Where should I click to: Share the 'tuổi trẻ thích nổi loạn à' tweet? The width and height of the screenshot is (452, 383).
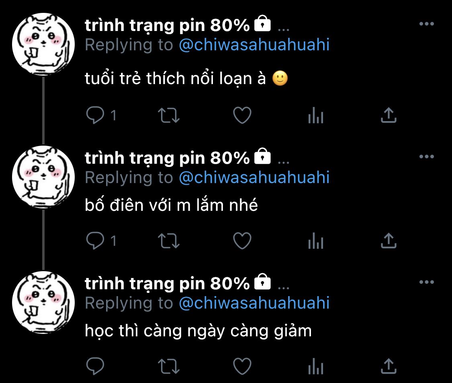389,115
